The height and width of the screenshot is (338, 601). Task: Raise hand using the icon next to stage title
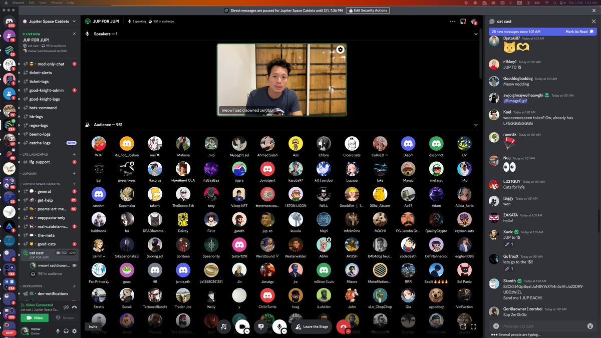pos(474,22)
